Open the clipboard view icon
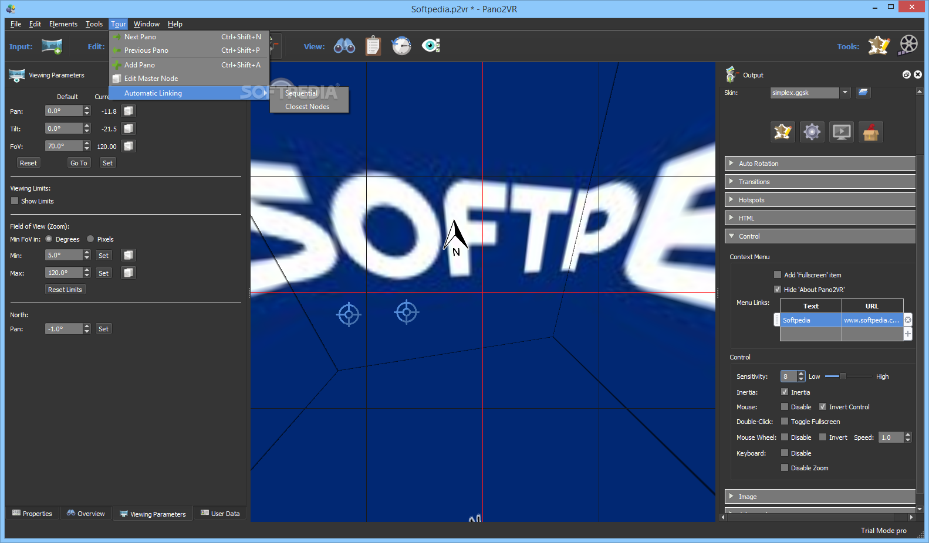Viewport: 929px width, 543px height. click(x=373, y=46)
